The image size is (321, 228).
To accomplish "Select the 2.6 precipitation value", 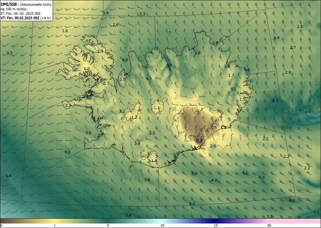I will point(116,25).
